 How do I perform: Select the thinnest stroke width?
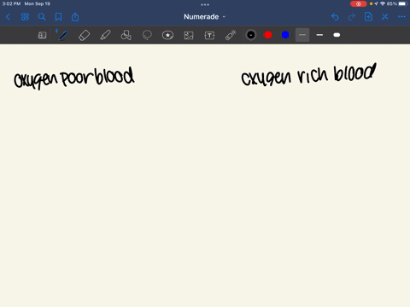[x=302, y=35]
